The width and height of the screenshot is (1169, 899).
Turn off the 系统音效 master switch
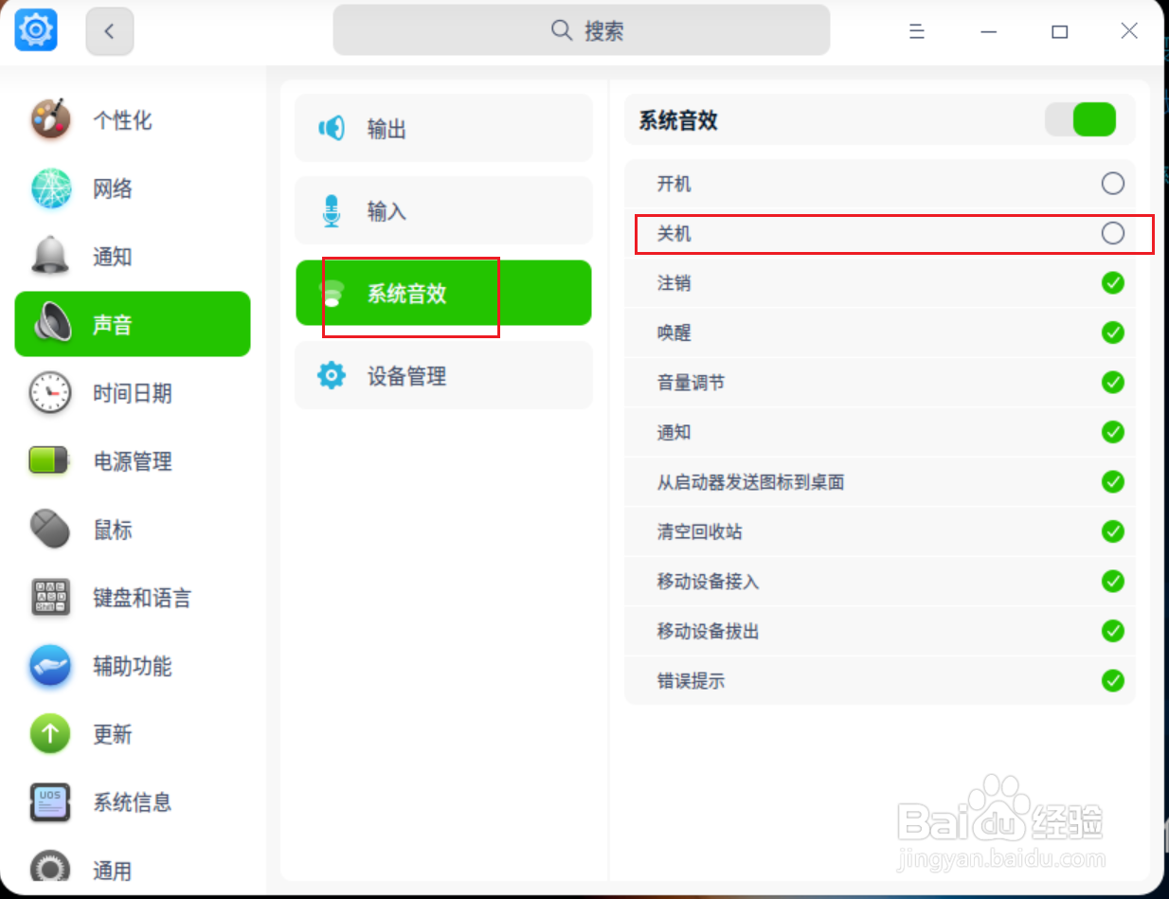tap(1081, 119)
